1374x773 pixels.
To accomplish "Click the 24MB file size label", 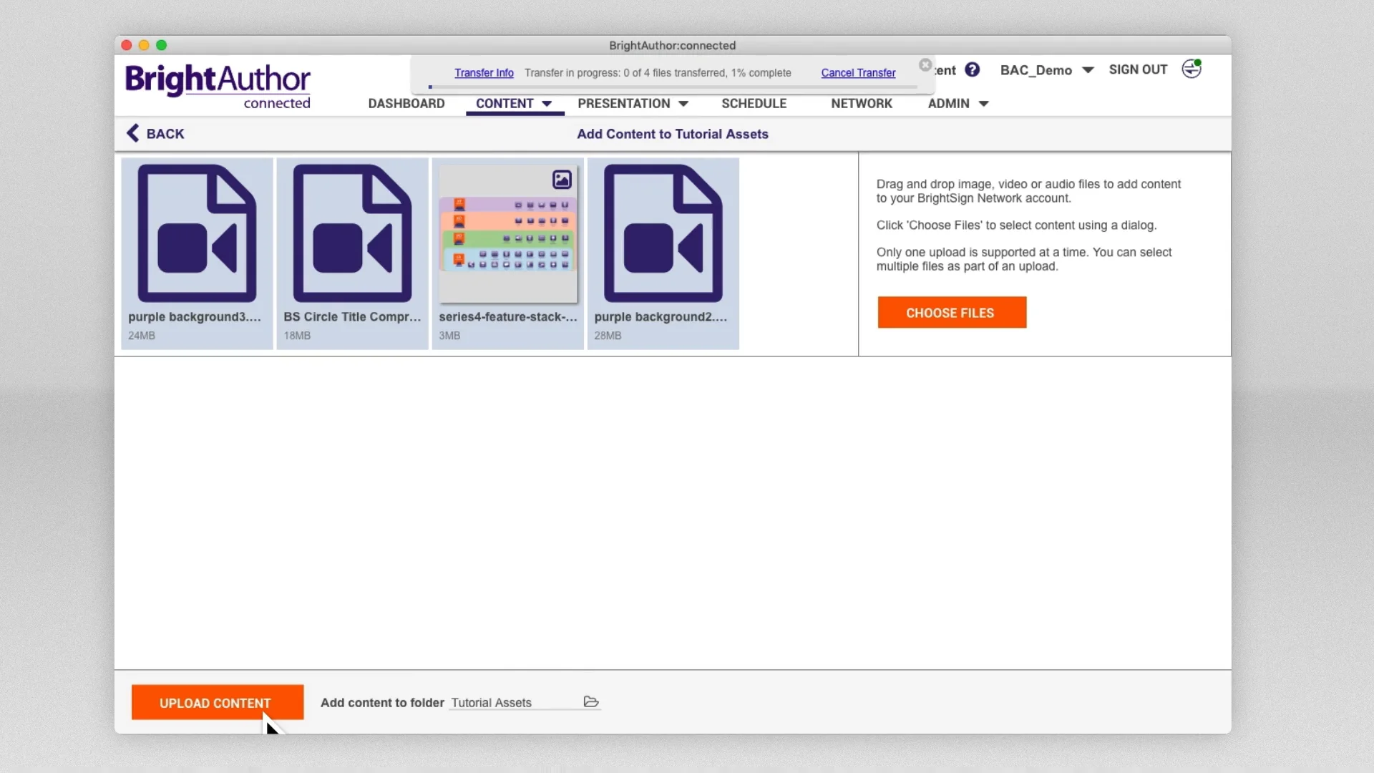I will coord(142,335).
